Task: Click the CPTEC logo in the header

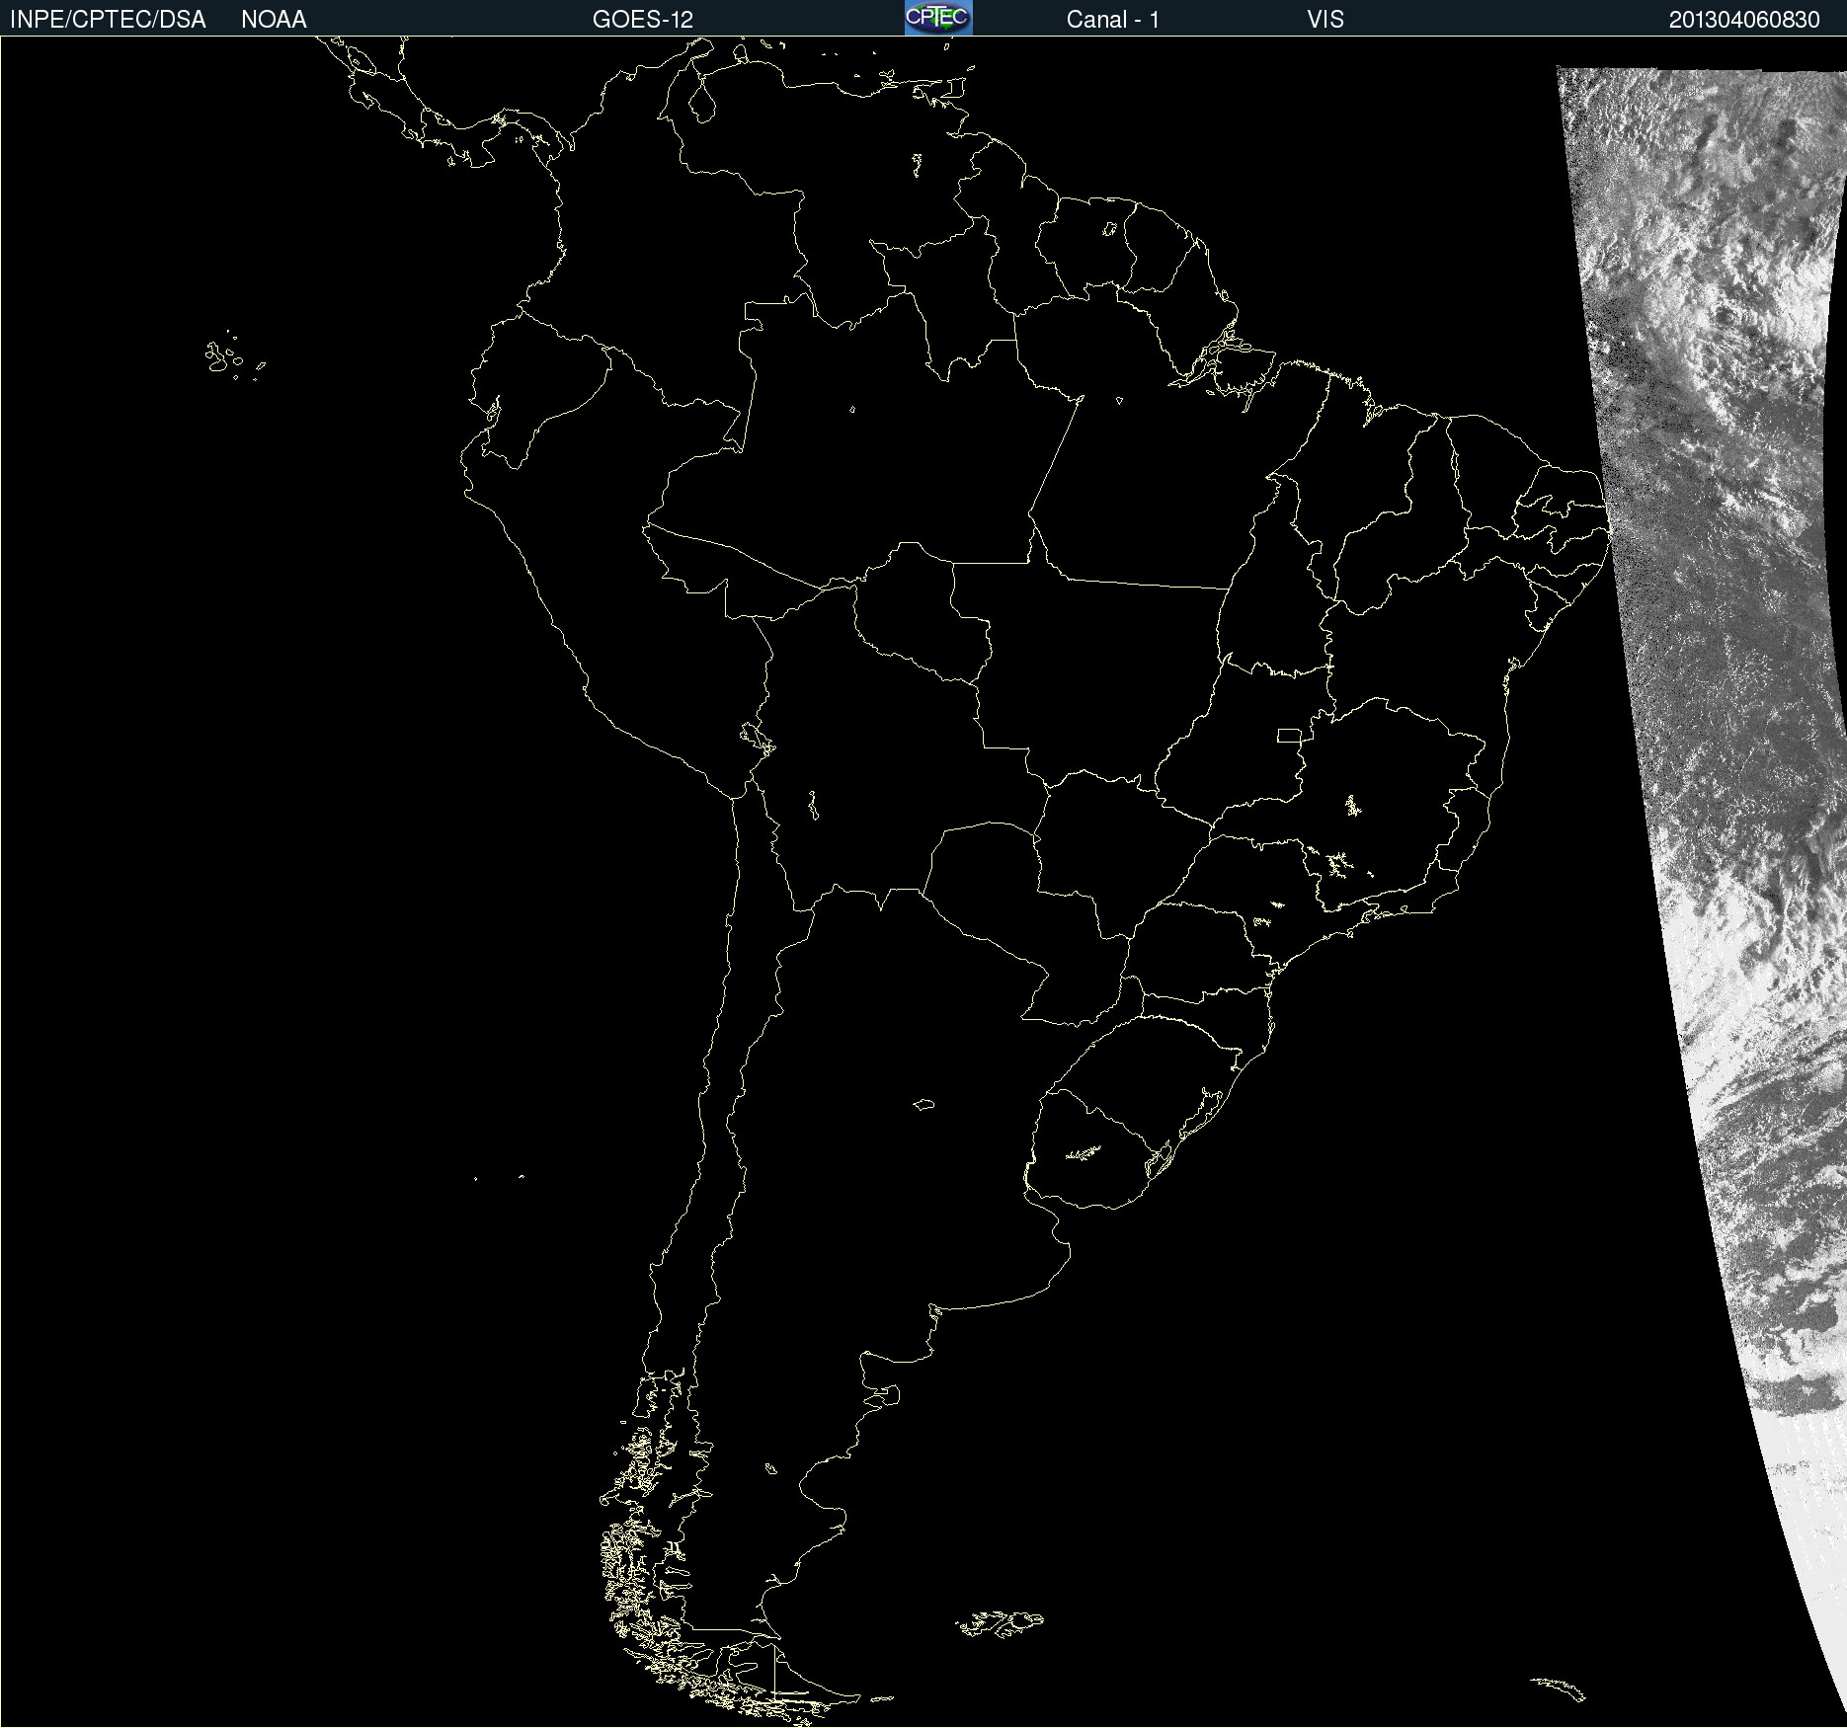Action: 938,18
